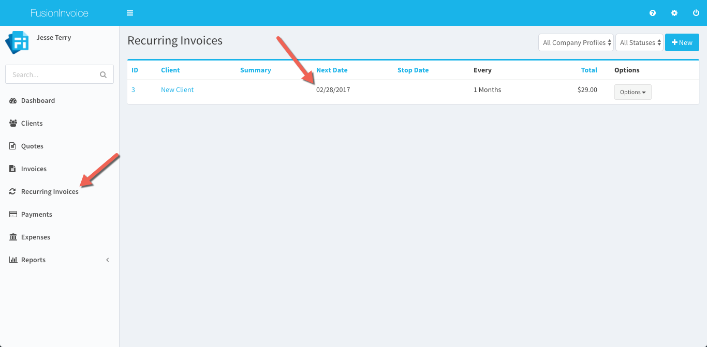The image size is (707, 347).
Task: Click the FusionInvoice profile logo
Action: 17,43
